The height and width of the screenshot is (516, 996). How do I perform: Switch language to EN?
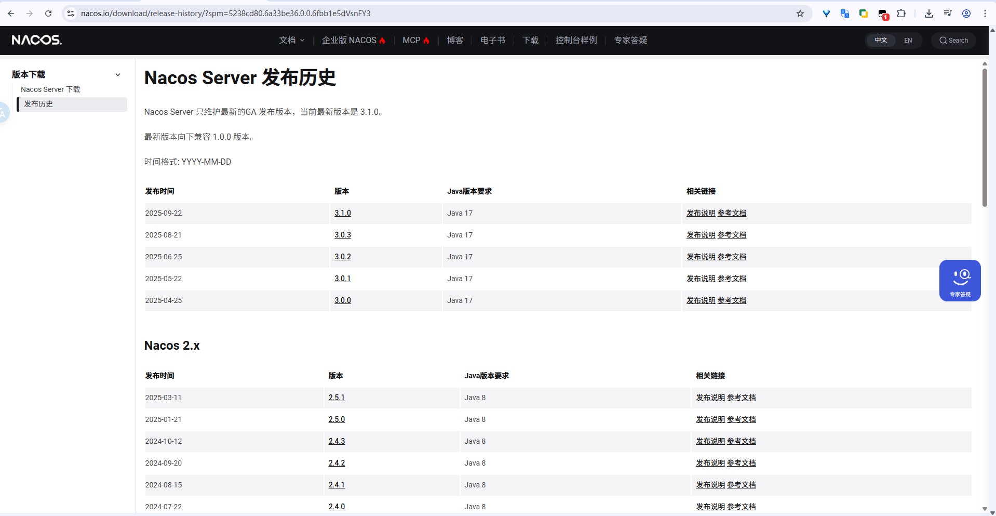click(x=908, y=41)
